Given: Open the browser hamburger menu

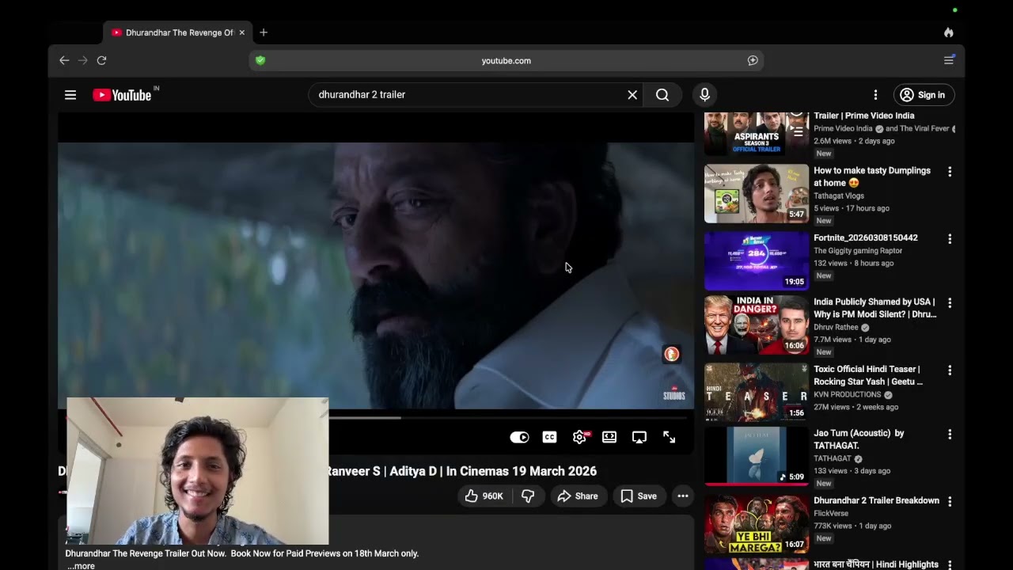Looking at the screenshot, I should [x=949, y=60].
